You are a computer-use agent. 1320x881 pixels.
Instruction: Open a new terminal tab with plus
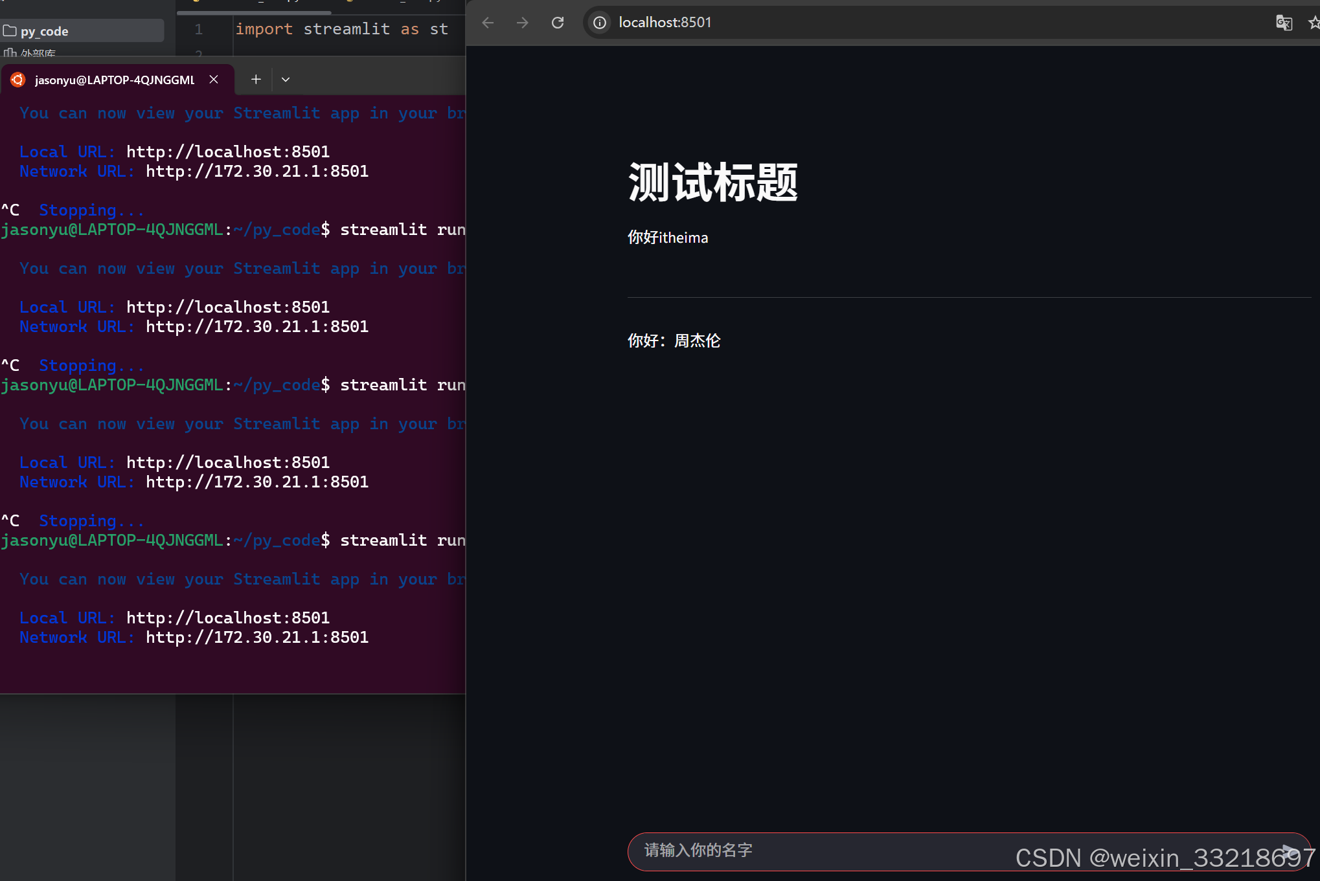click(256, 79)
